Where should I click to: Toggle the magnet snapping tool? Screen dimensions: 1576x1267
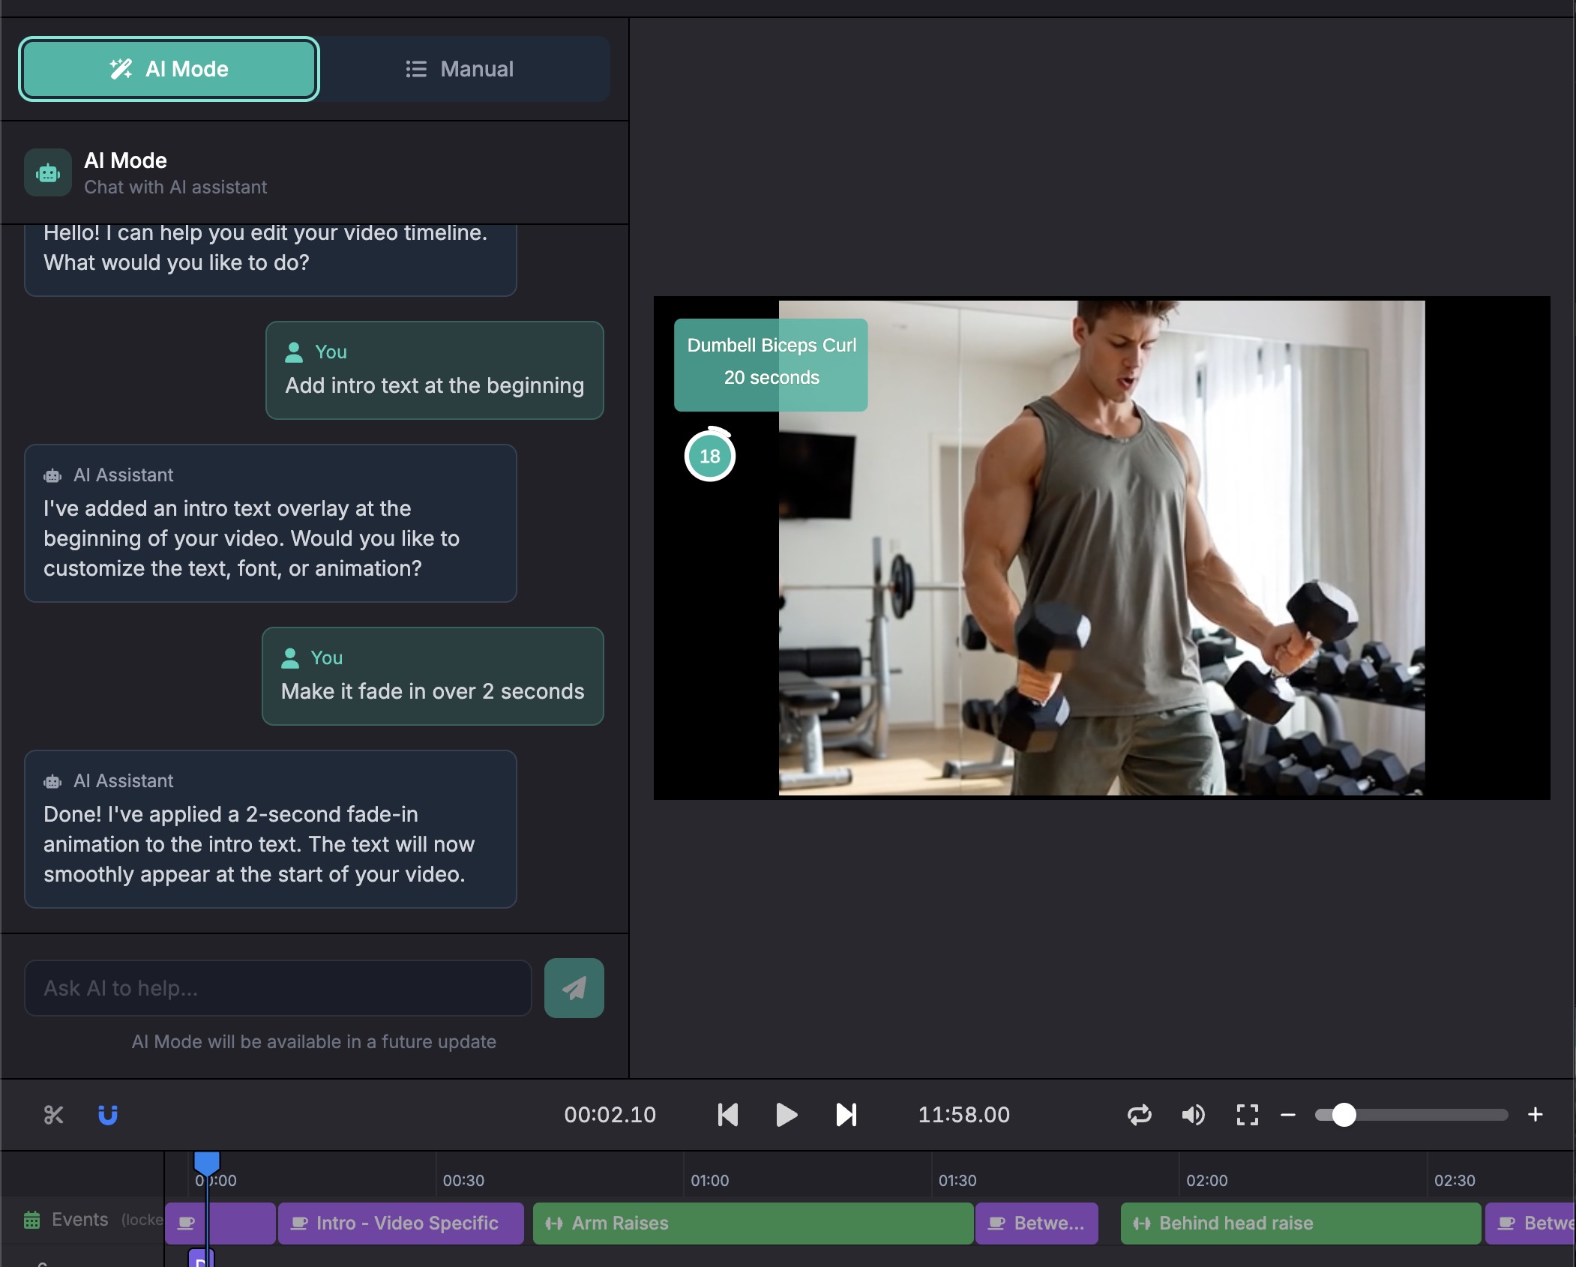coord(107,1115)
